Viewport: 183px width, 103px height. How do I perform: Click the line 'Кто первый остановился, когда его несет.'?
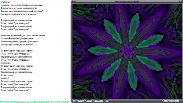pos(17,39)
